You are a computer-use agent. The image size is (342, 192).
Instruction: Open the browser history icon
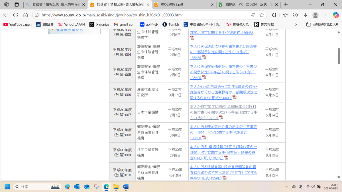coord(296,15)
